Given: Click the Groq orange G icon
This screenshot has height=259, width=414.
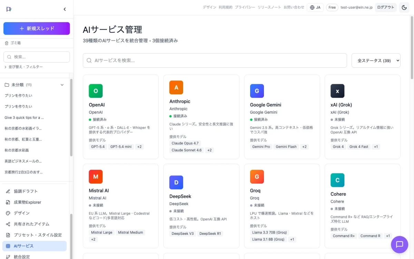Looking at the screenshot, I should (257, 177).
